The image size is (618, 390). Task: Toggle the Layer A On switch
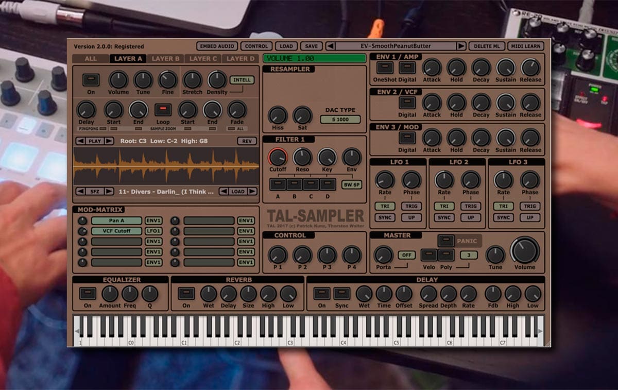tap(91, 80)
